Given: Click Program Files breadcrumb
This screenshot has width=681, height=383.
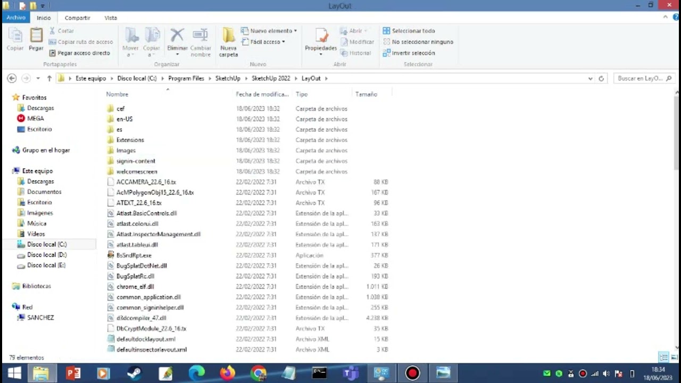Looking at the screenshot, I should (186, 78).
